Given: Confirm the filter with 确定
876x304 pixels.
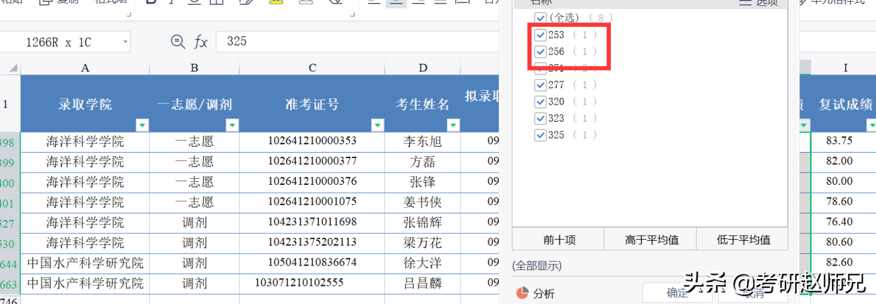Looking at the screenshot, I should tap(677, 293).
